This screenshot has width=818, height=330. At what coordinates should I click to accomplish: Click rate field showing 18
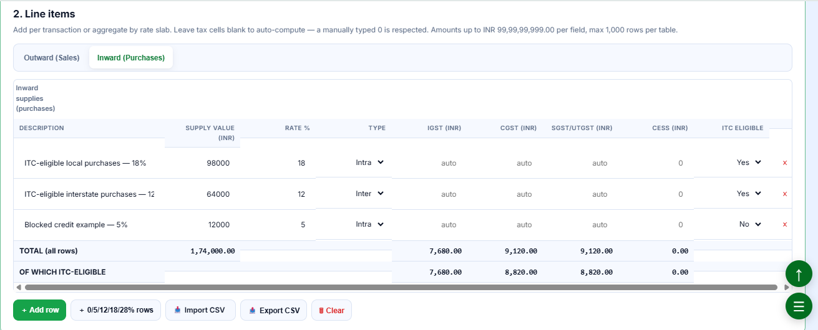[x=278, y=163]
